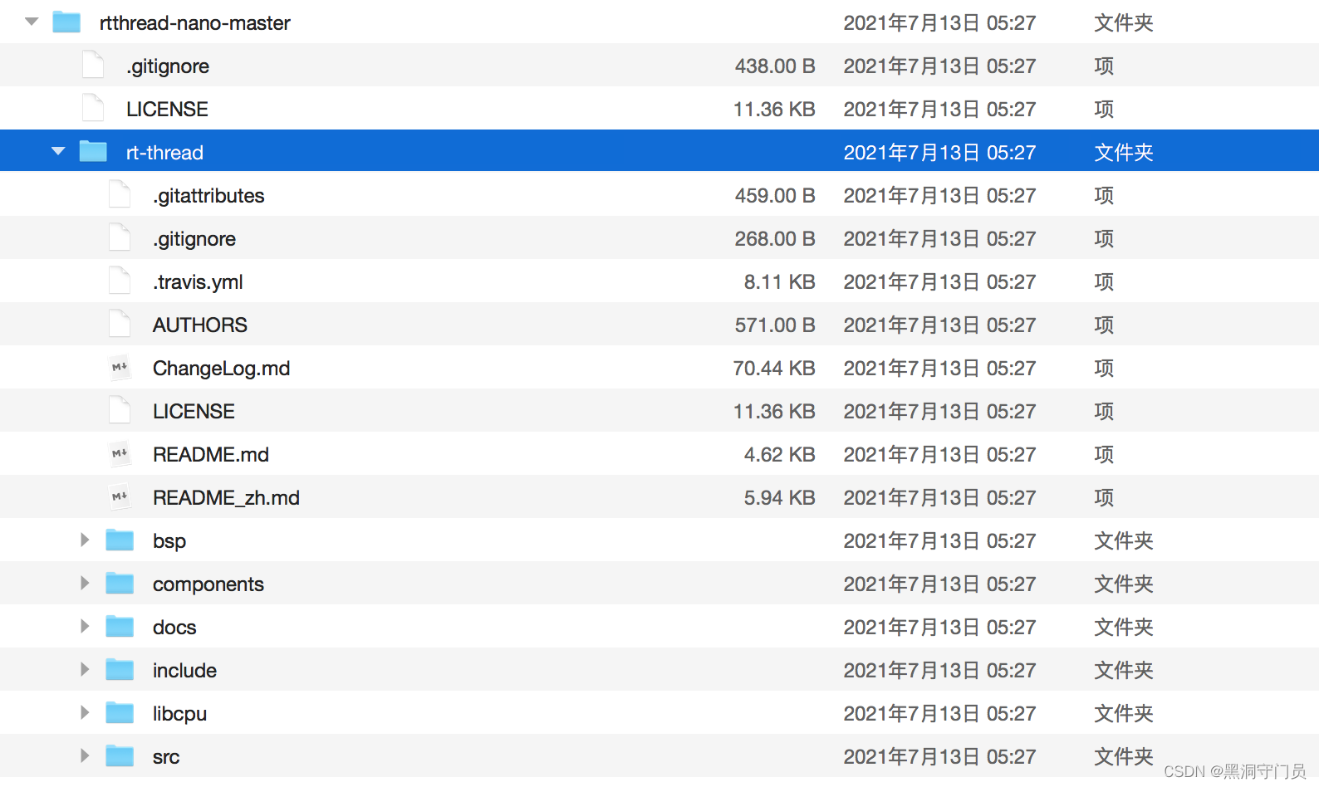The height and width of the screenshot is (787, 1319).
Task: Click the 438.00 B .gitignore file icon
Action: click(x=93, y=65)
